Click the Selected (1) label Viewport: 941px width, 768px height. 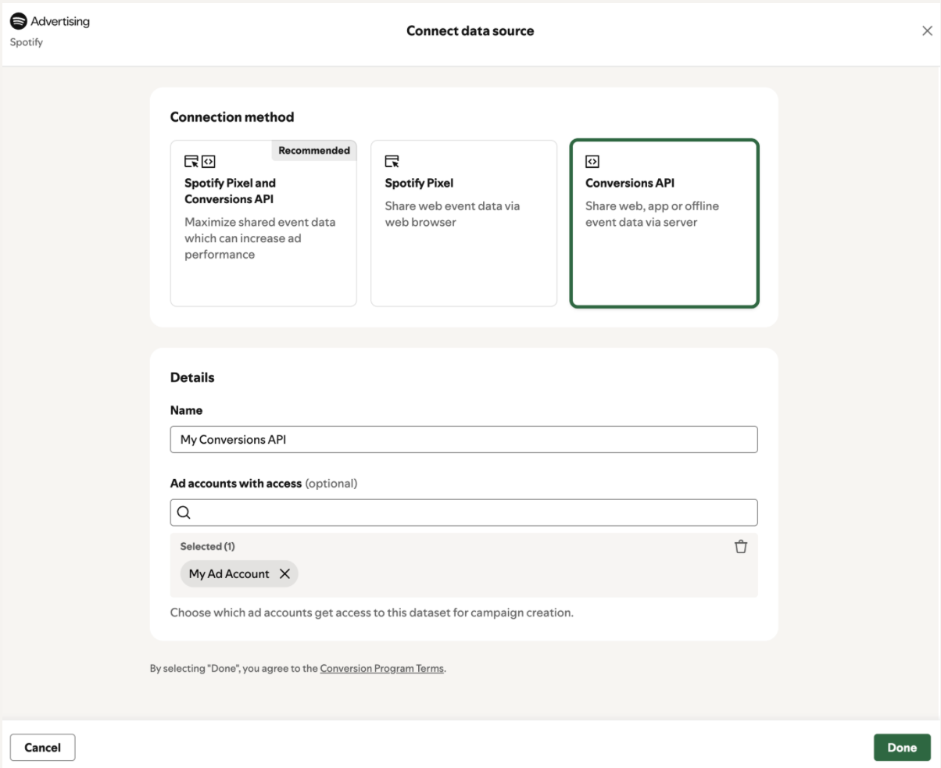(207, 546)
